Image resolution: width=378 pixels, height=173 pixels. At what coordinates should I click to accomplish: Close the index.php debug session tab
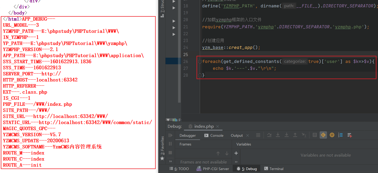point(218,126)
